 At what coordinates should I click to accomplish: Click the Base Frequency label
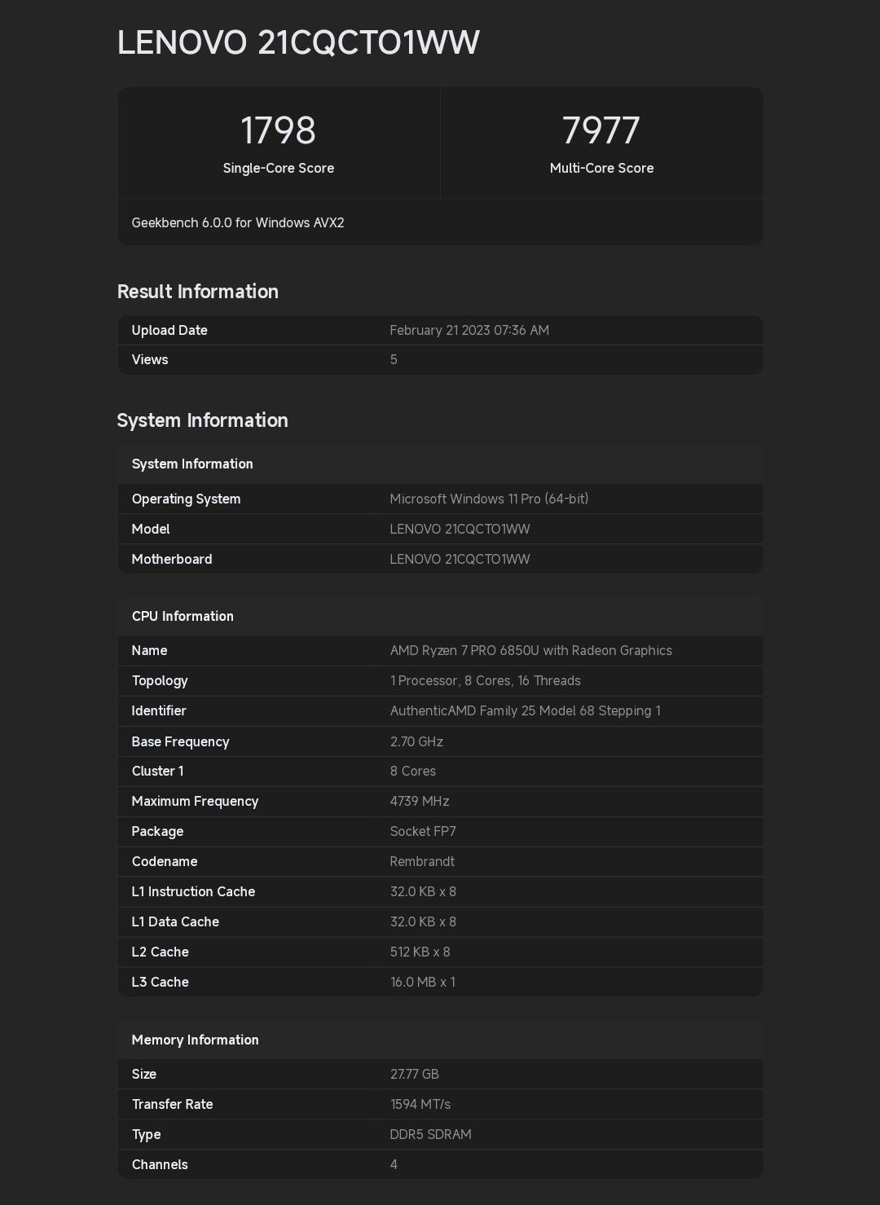click(x=180, y=741)
